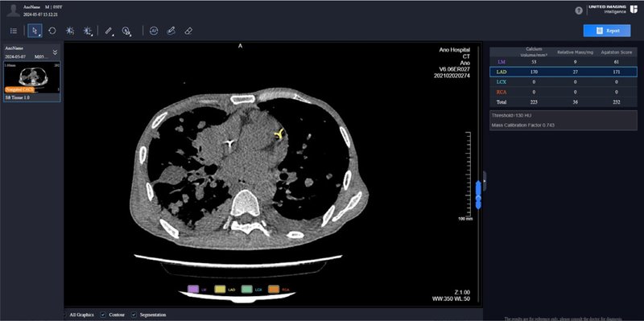This screenshot has width=644, height=321.
Task: Click the Z:1.00 zoom text
Action: pos(462,292)
